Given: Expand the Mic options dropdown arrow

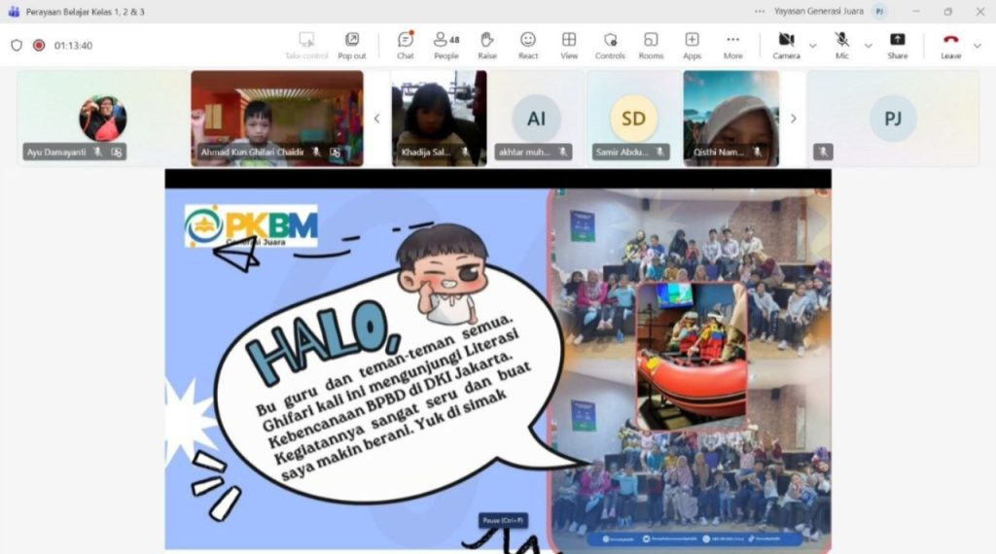Looking at the screenshot, I should tap(869, 45).
